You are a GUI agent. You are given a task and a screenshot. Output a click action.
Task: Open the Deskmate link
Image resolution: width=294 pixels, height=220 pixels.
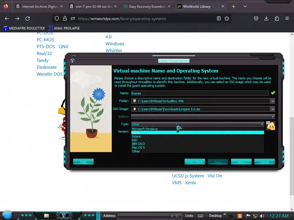[47, 67]
